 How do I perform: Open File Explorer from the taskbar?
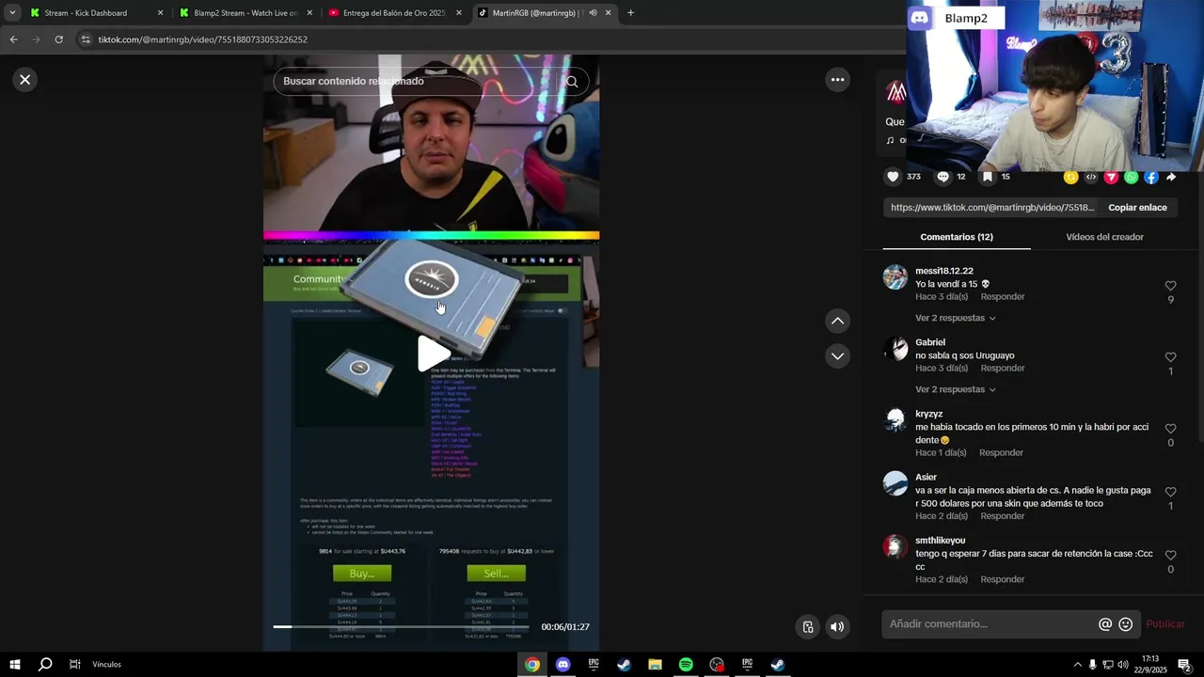click(x=655, y=665)
